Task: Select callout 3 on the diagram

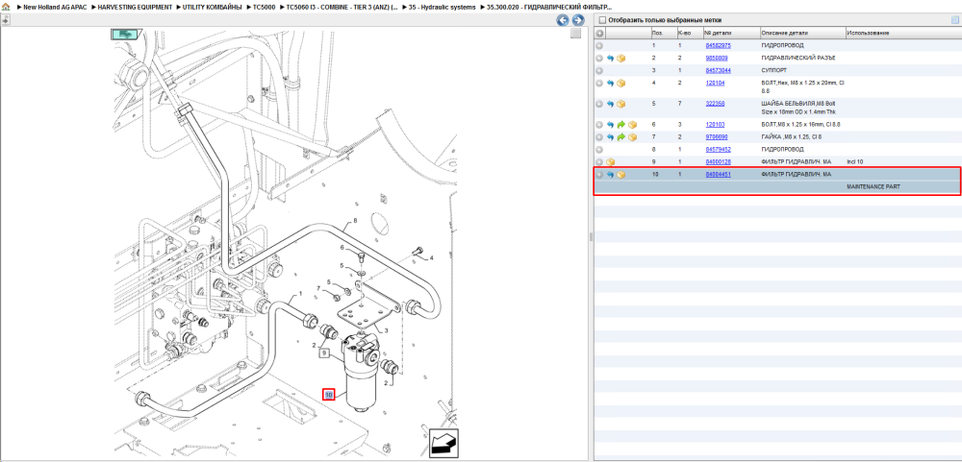Action: [387, 330]
